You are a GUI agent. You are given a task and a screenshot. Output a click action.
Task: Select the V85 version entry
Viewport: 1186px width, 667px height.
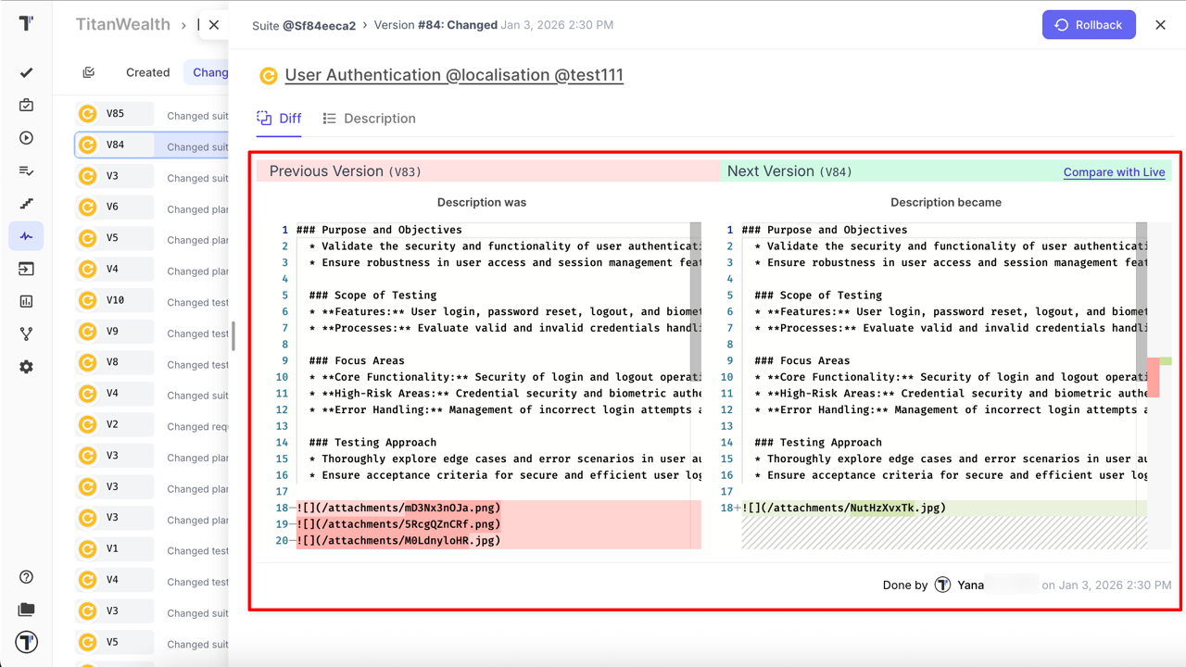tap(114, 114)
